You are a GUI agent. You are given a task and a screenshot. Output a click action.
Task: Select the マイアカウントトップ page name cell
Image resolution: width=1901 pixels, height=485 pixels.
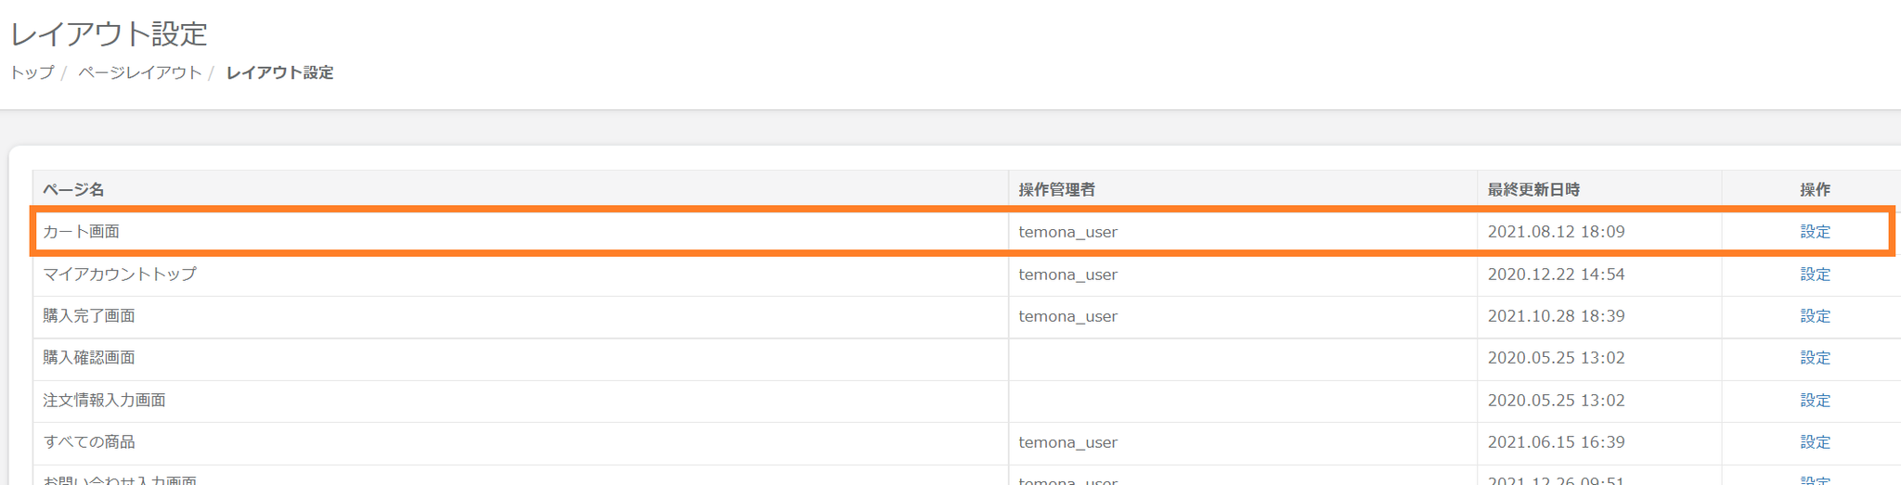tap(120, 274)
